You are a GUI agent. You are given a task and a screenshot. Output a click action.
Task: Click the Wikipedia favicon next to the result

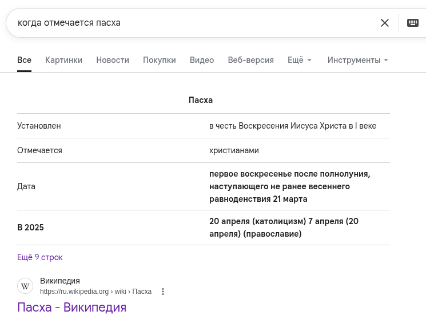[x=25, y=286]
